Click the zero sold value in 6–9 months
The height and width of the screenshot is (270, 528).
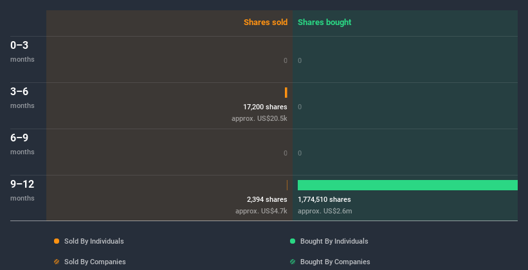[286, 153]
